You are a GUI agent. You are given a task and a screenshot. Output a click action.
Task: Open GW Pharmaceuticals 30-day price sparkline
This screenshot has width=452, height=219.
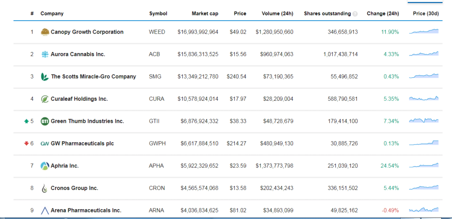point(424,143)
